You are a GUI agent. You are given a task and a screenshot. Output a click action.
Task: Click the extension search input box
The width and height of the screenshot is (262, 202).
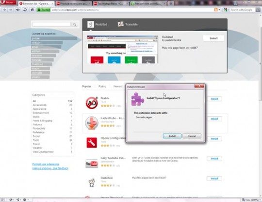click(x=51, y=24)
